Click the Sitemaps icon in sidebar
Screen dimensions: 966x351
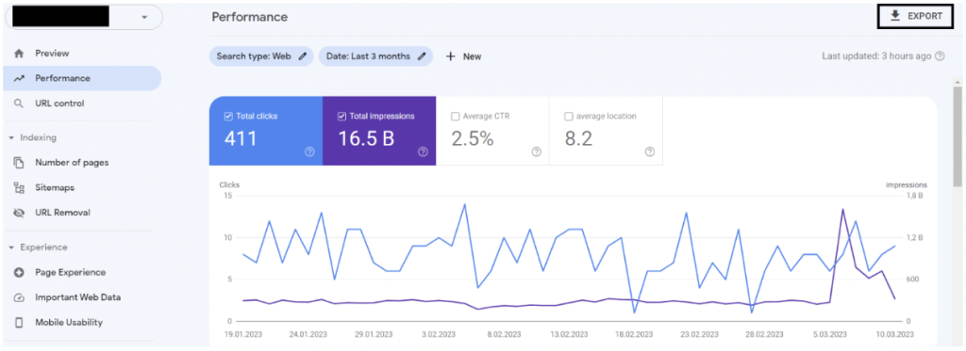click(19, 187)
